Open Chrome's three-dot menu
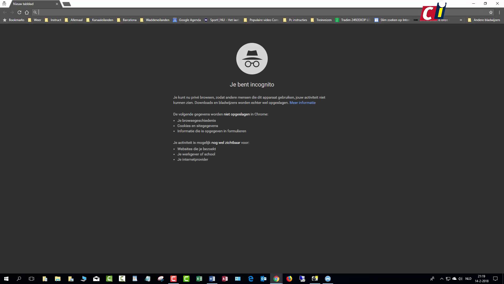Image resolution: width=504 pixels, height=284 pixels. [x=499, y=12]
